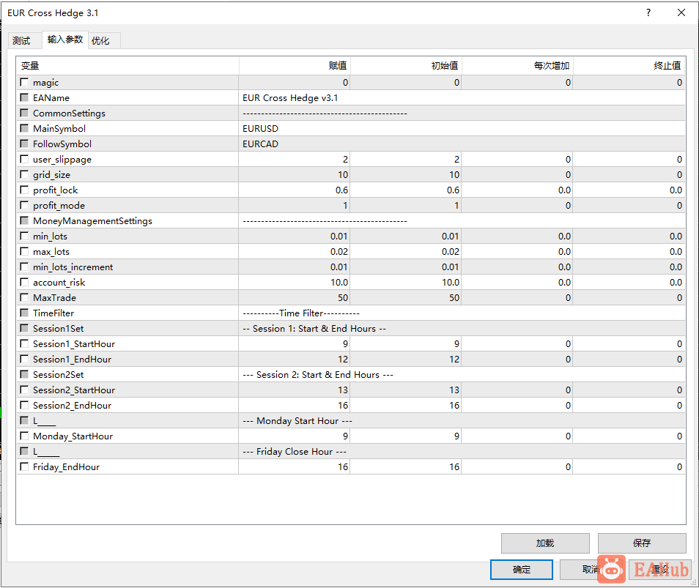Click Session2_StartHour assigned value 13

point(295,390)
